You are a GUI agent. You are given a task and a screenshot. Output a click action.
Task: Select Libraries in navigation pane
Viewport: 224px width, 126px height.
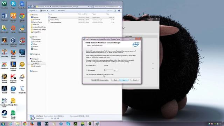point(35,37)
